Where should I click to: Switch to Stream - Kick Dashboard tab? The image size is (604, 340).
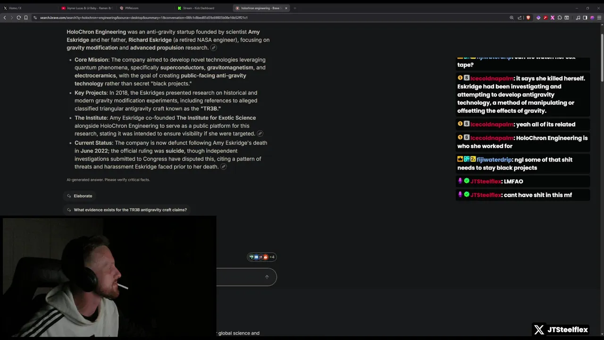click(x=203, y=8)
